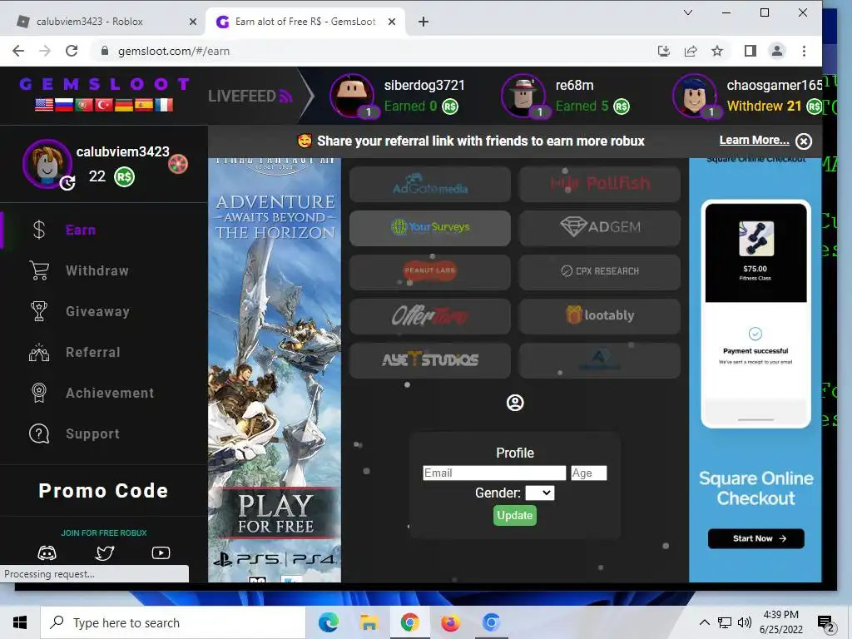This screenshot has width=852, height=639.
Task: Open the Earn page in sidebar
Action: (x=81, y=230)
